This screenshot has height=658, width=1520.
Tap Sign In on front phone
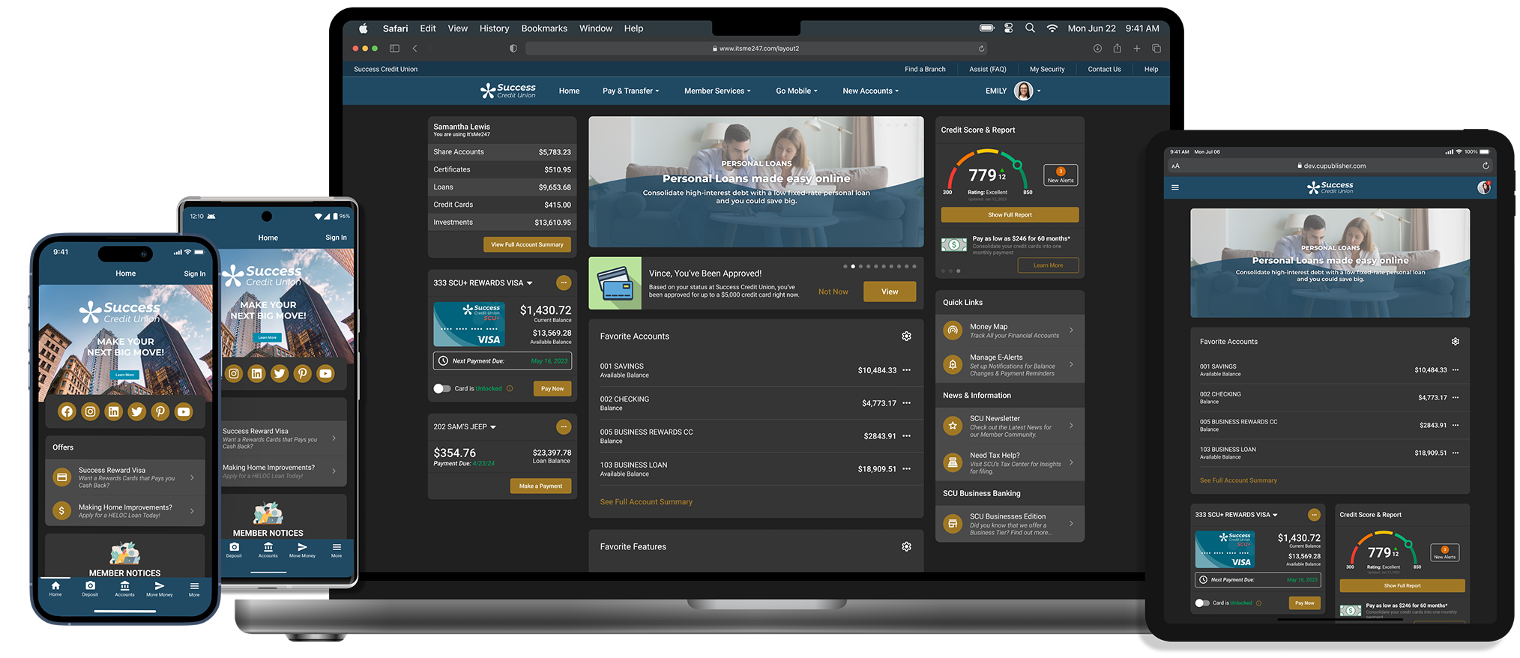tap(195, 274)
